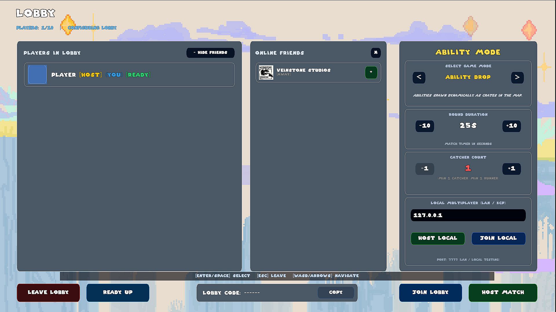Select the Player host row

(129, 75)
